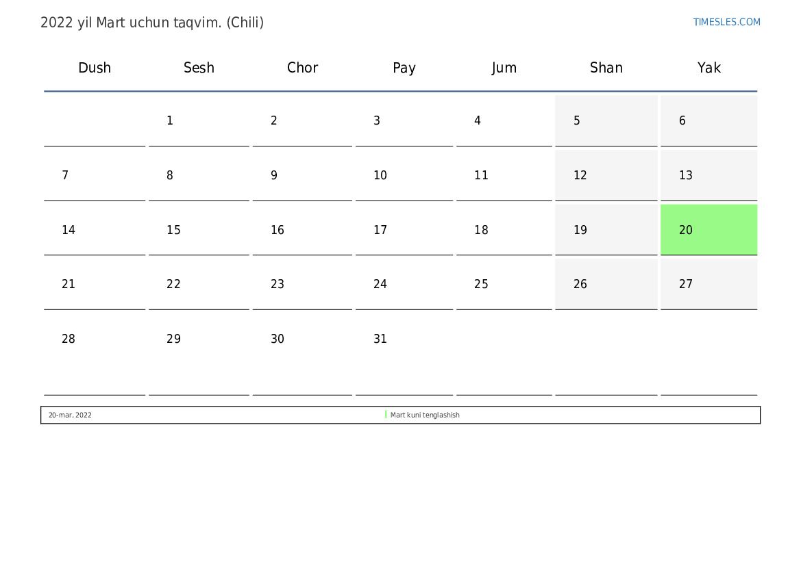Select day 18 in the Jum column
Screen dimensions: 801x566
(x=481, y=231)
